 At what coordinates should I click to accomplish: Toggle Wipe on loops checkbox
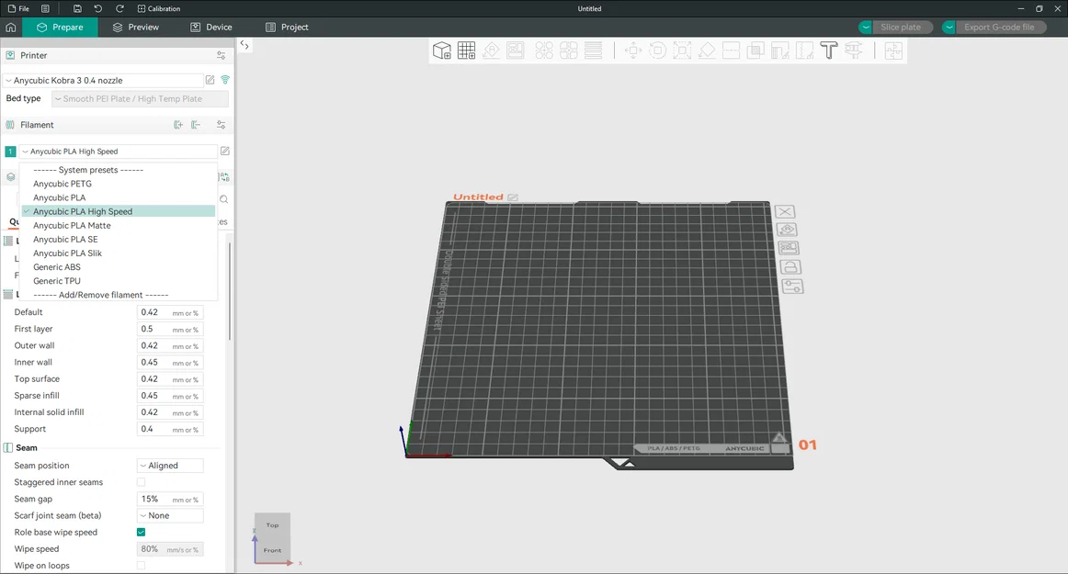[x=141, y=566]
